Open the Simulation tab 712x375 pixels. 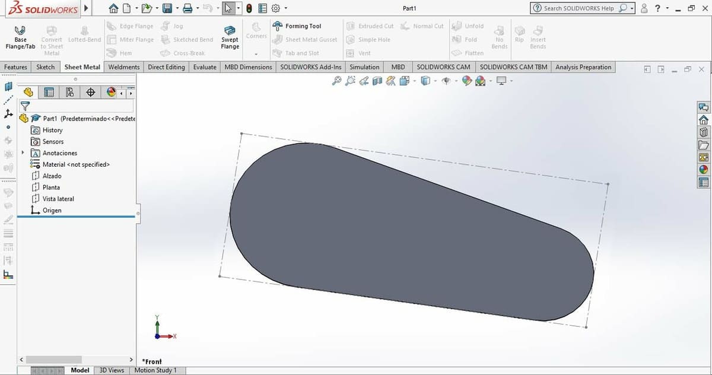tap(364, 67)
